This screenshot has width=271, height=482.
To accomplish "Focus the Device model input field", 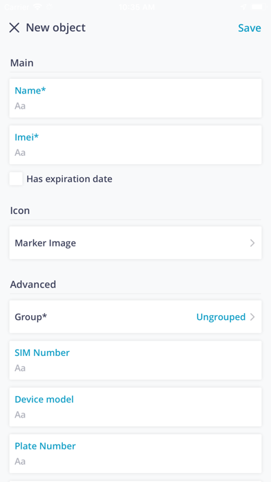I will 135,407.
